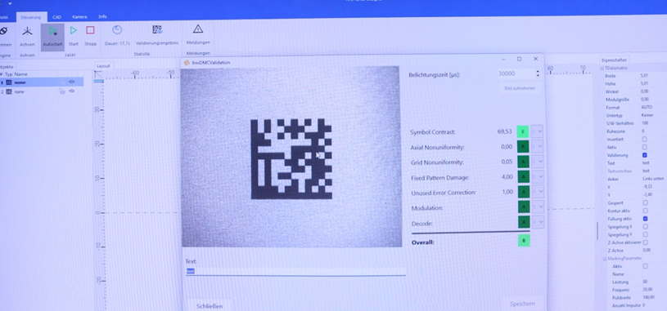Click the Pulsbreite value 100,00
This screenshot has height=311, width=667.
click(x=650, y=297)
